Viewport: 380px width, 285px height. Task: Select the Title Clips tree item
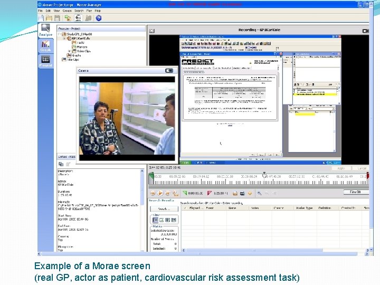click(73, 59)
